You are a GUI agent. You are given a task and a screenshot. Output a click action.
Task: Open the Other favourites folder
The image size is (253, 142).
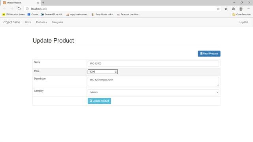coord(242,15)
